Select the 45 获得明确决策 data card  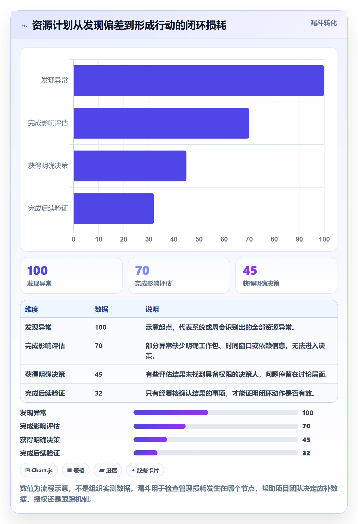tap(287, 275)
